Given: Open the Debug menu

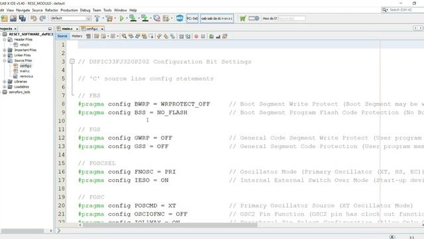Looking at the screenshot, I should coord(85,10).
